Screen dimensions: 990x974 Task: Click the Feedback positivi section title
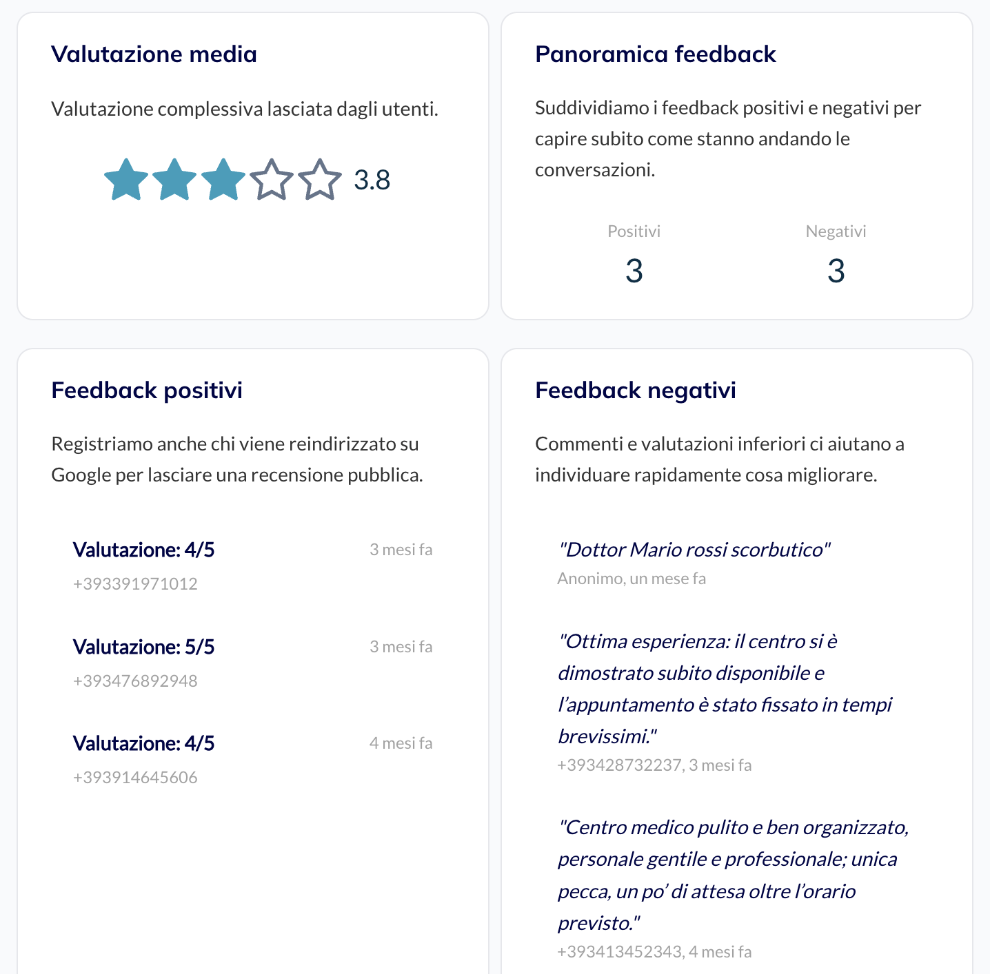tap(146, 391)
